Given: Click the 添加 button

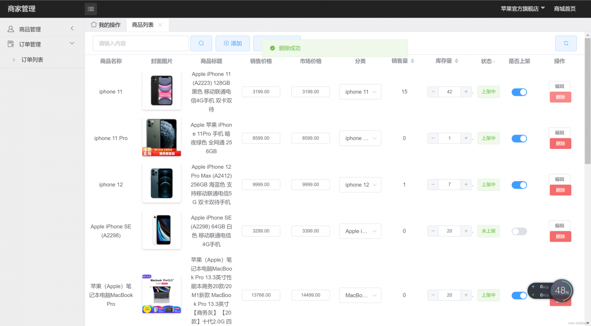Looking at the screenshot, I should [x=233, y=43].
